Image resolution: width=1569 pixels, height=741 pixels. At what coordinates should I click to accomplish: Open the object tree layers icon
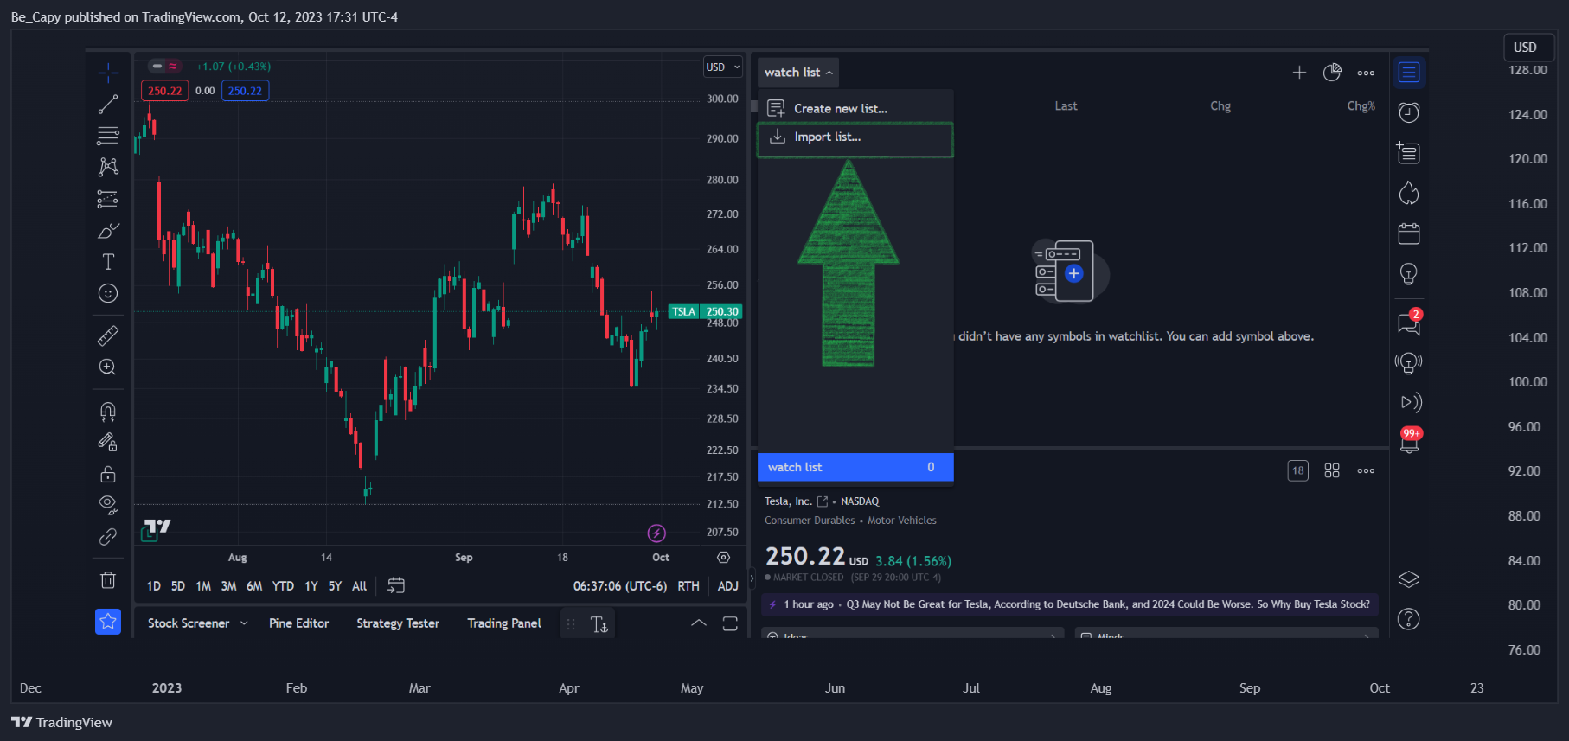[x=1409, y=579]
